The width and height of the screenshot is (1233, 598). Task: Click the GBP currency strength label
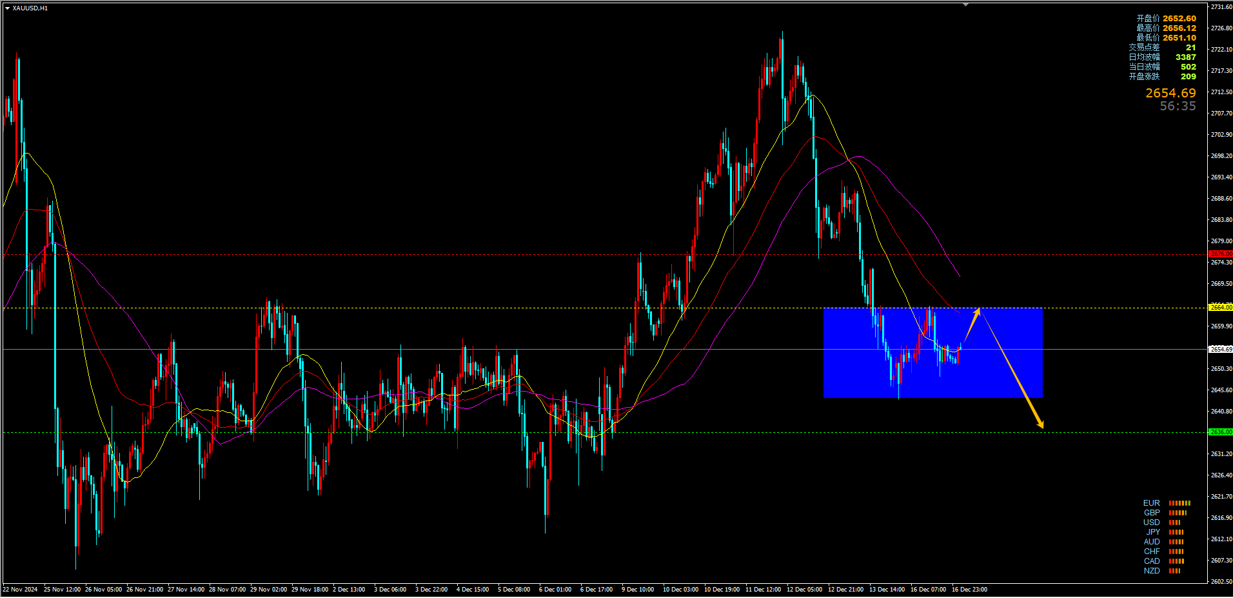pyautogui.click(x=1152, y=513)
